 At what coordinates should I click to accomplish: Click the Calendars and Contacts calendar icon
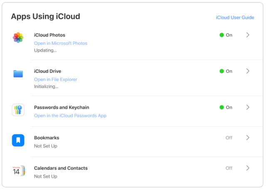pos(18,171)
